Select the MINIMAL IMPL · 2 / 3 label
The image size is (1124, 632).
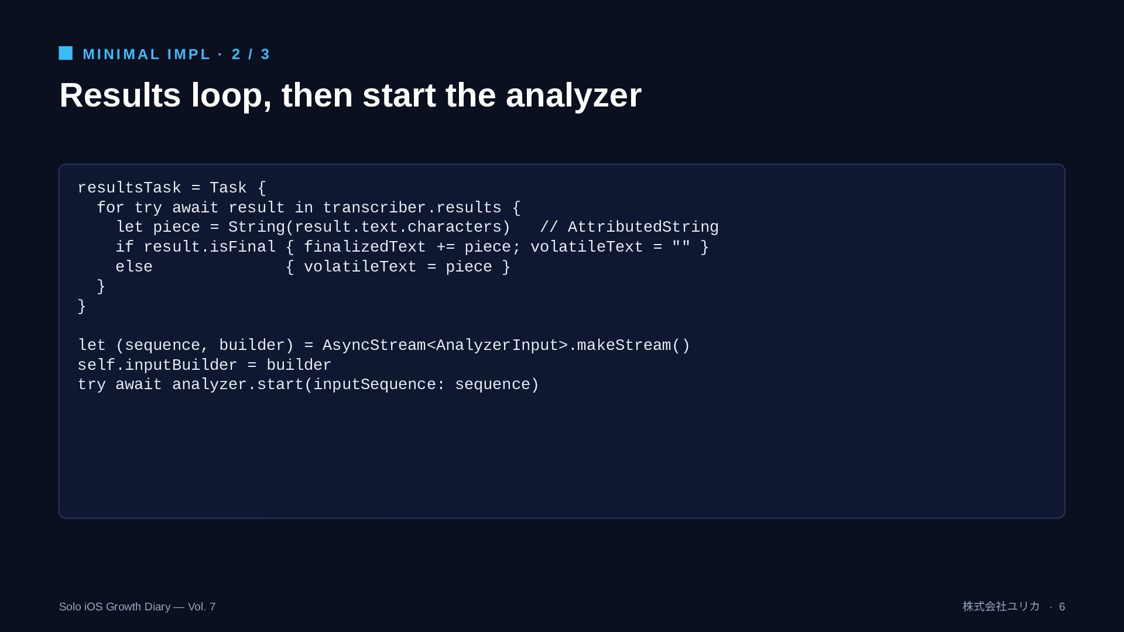tap(176, 54)
